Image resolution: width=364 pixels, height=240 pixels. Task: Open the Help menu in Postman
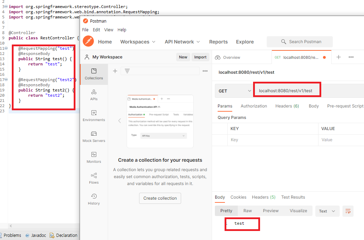(x=122, y=30)
